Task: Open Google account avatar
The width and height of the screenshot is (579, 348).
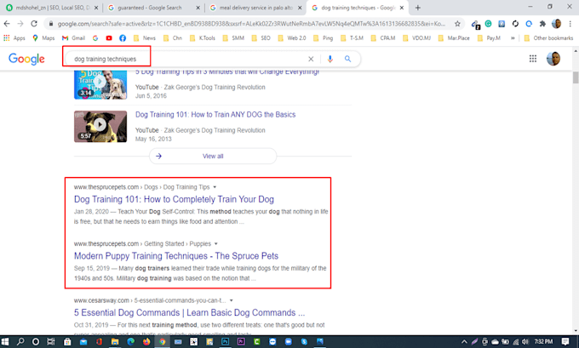Action: coord(553,59)
